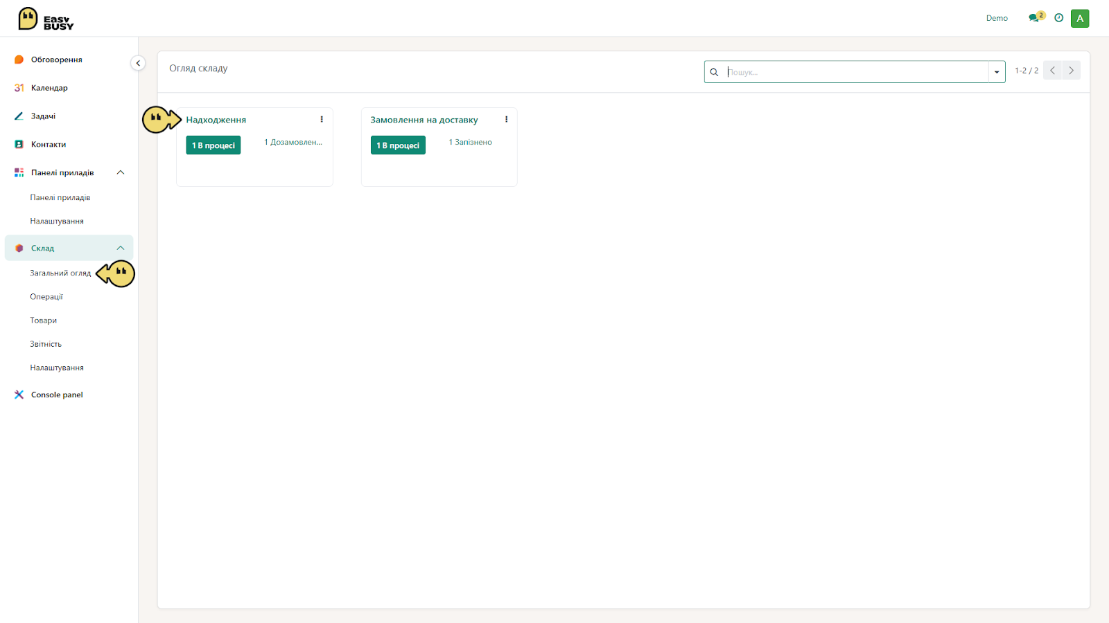Click the Console panel tools icon

click(x=19, y=395)
